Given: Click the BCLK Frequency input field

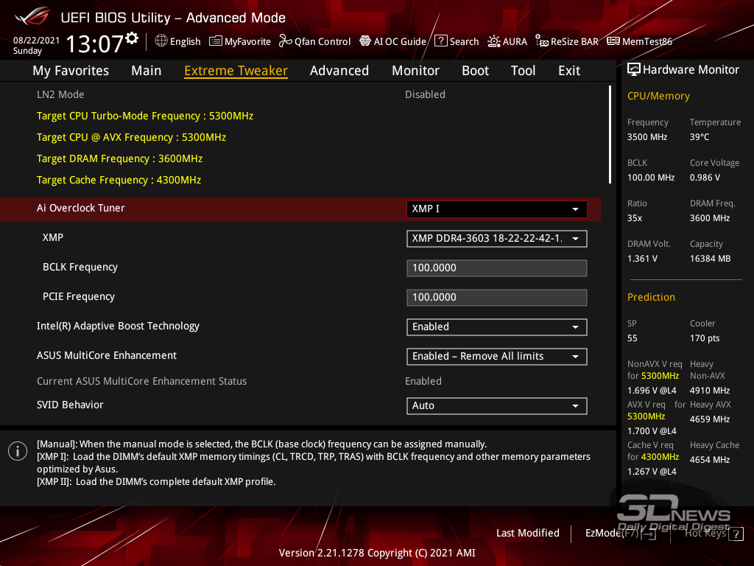Looking at the screenshot, I should click(x=497, y=268).
